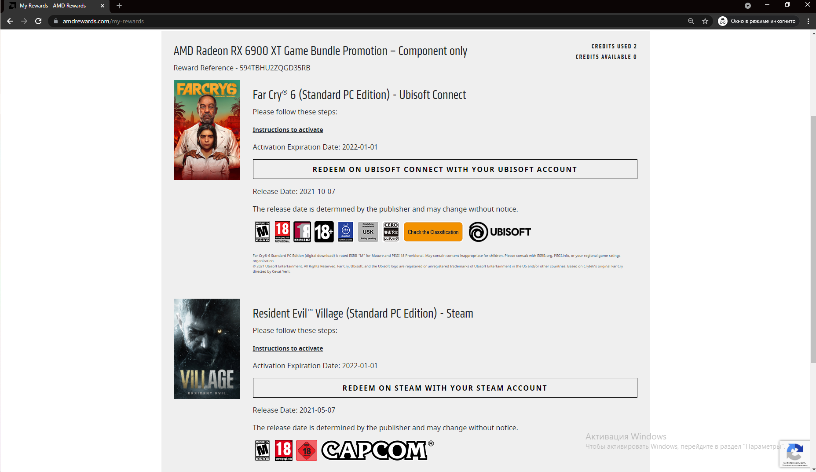The width and height of the screenshot is (816, 472).
Task: Click the USK rating pending icon
Action: pos(368,232)
